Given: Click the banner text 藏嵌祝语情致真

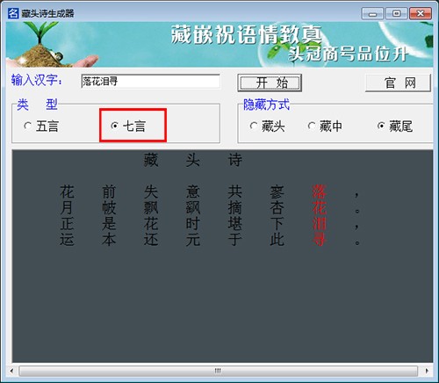Looking at the screenshot, I should pos(247,35).
